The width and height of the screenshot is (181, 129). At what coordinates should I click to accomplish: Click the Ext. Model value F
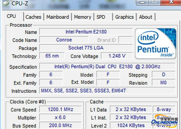[x=108, y=83]
